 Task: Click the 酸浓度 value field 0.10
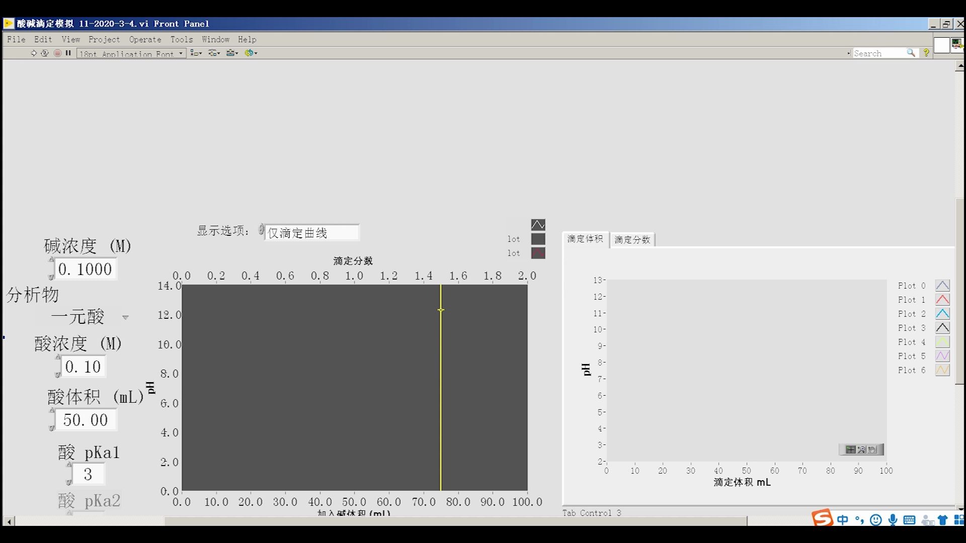[x=84, y=367]
